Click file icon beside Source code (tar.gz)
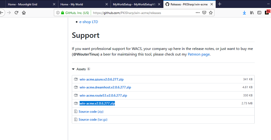This screenshot has width=271, height=140. click(x=76, y=119)
